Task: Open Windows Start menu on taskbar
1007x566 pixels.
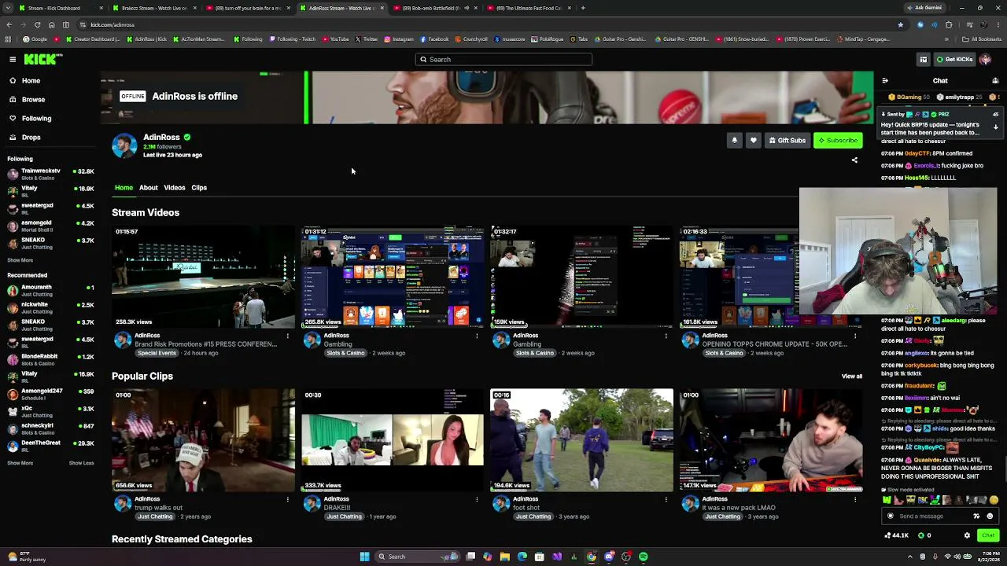Action: (364, 557)
